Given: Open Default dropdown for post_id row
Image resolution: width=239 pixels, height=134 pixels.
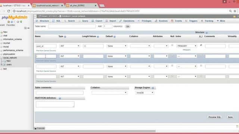Looking at the screenshot, I should pyautogui.click(x=117, y=46).
